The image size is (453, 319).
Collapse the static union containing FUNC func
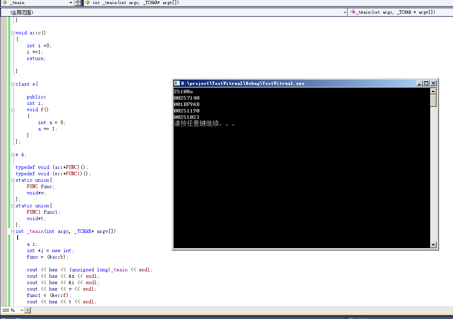(13, 180)
